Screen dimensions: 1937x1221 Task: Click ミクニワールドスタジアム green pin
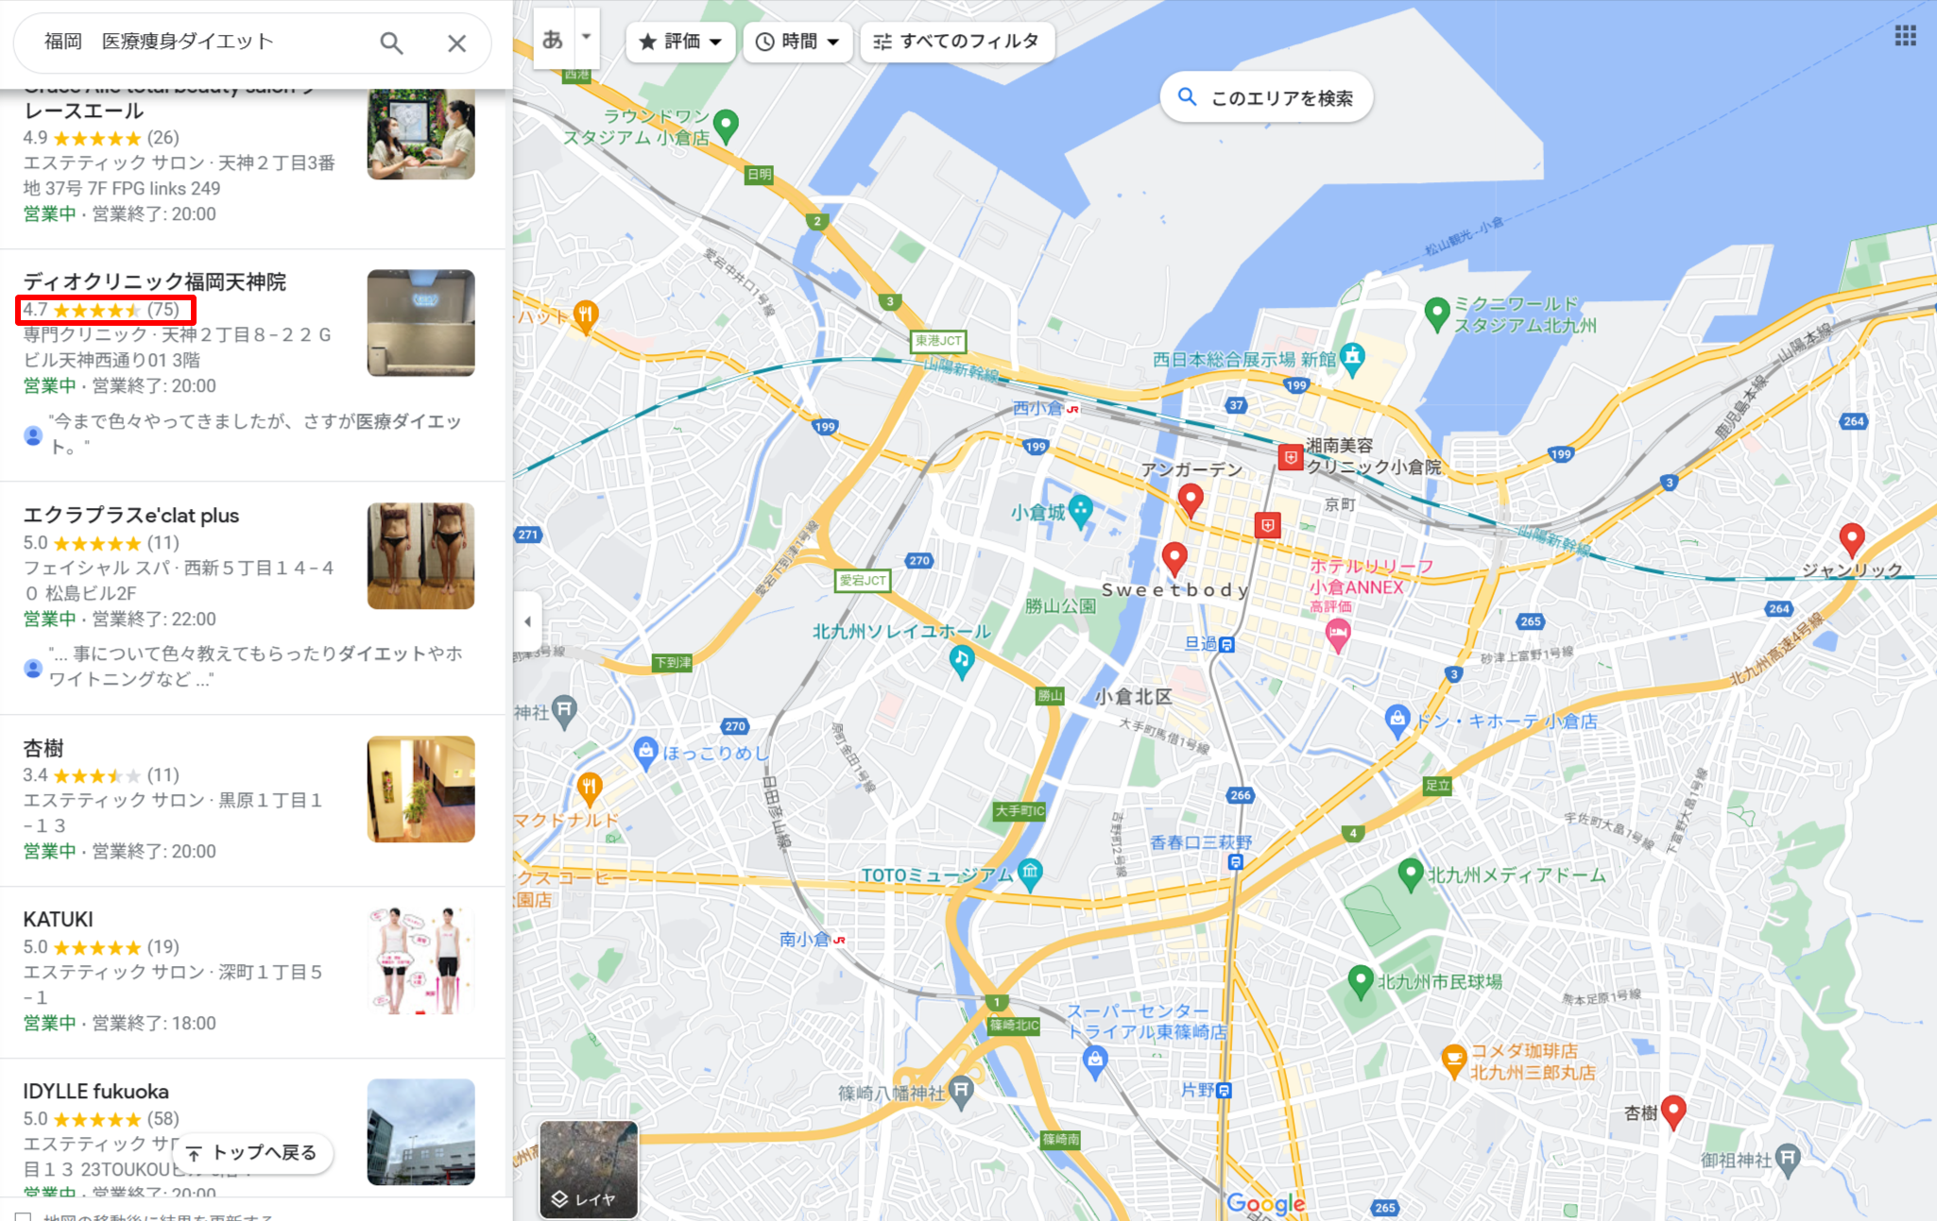[1436, 314]
